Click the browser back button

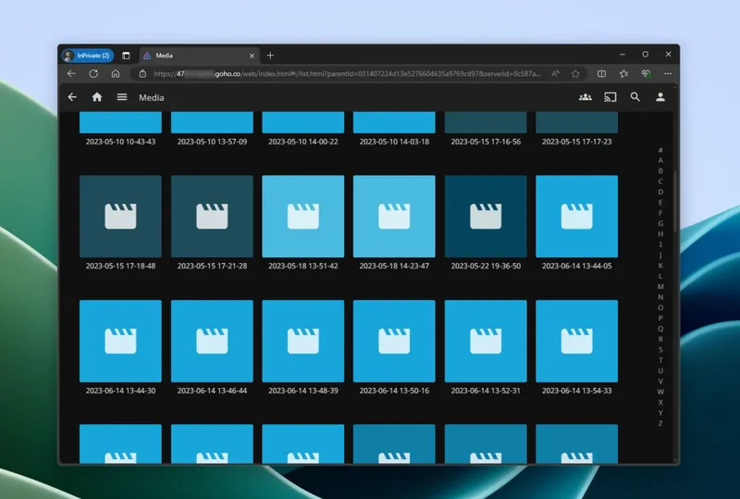71,74
